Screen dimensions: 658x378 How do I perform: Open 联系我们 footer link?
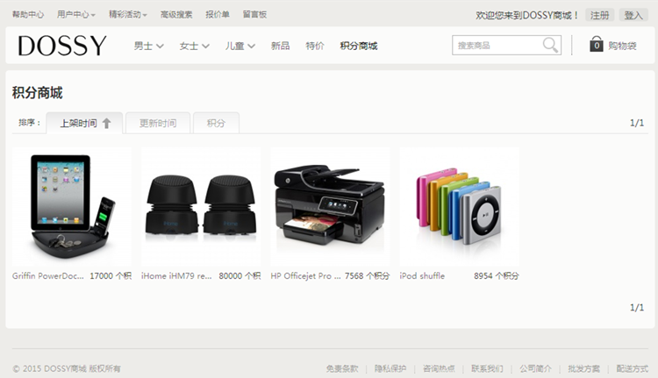pyautogui.click(x=487, y=368)
